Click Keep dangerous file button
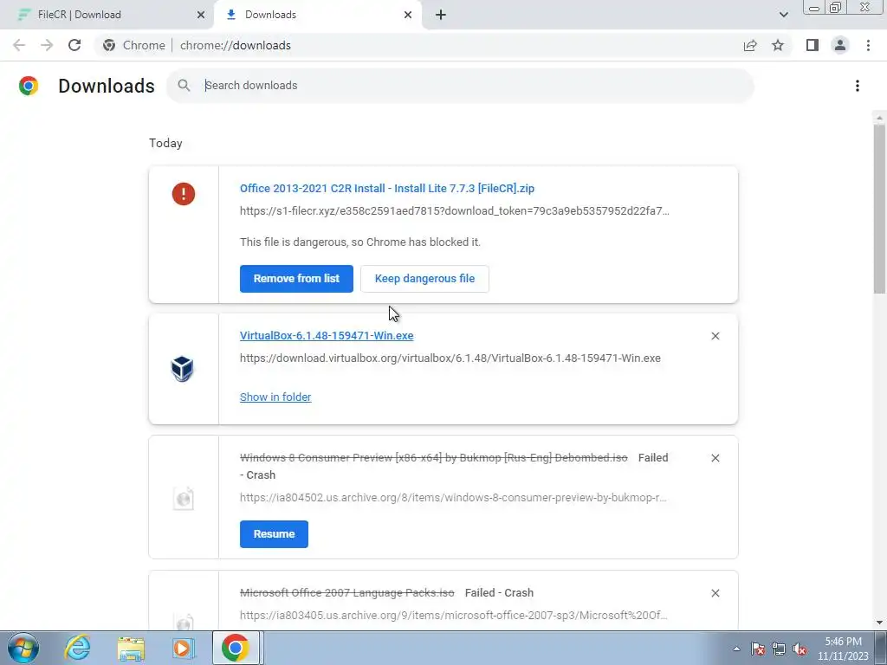The image size is (887, 665). pos(424,279)
